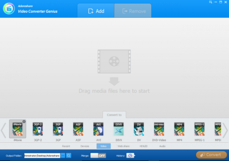The width and height of the screenshot is (229, 161).
Task: Choose the MP4 format icon
Action: coord(179,129)
